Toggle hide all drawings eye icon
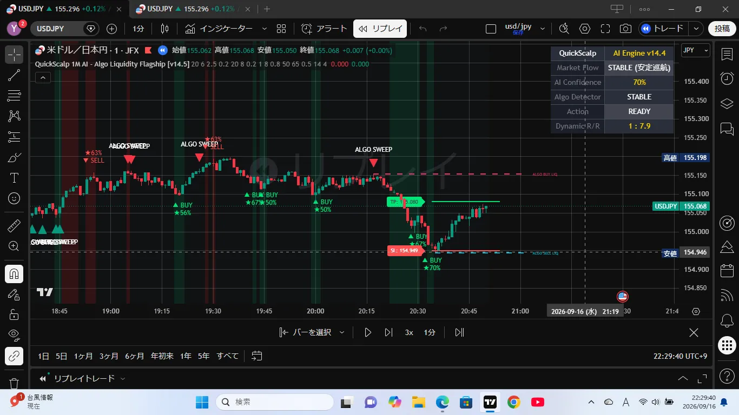The width and height of the screenshot is (739, 415). coord(14,336)
